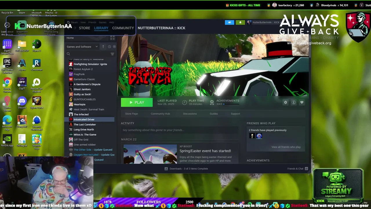Image resolution: width=371 pixels, height=209 pixels.
Task: Select The Last Caretaker in library list
Action: (x=85, y=125)
